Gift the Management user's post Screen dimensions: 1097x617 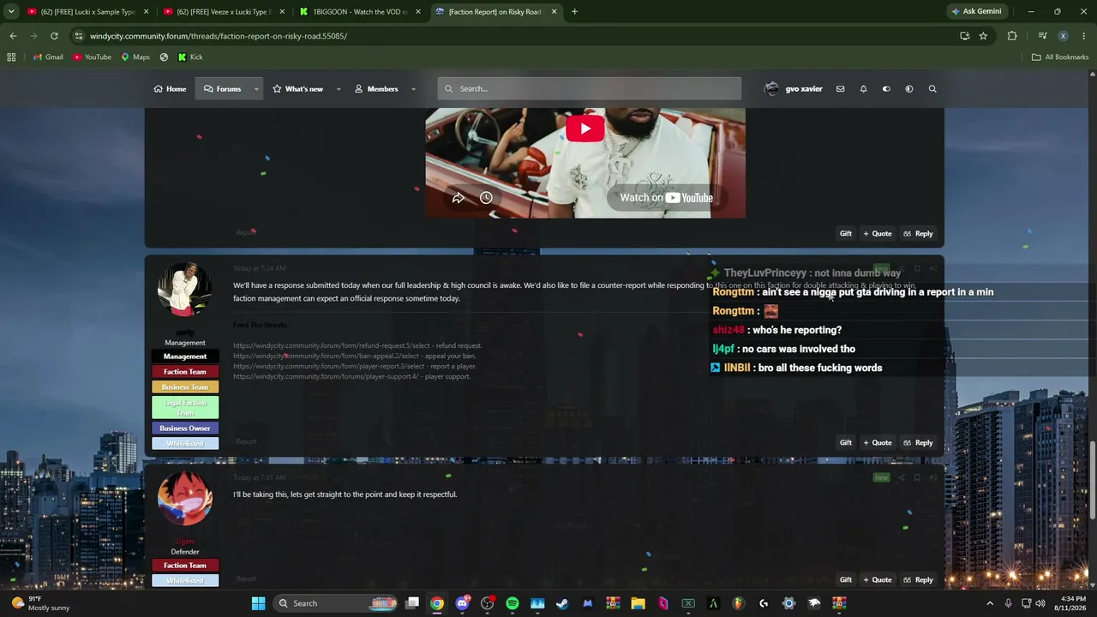point(846,443)
